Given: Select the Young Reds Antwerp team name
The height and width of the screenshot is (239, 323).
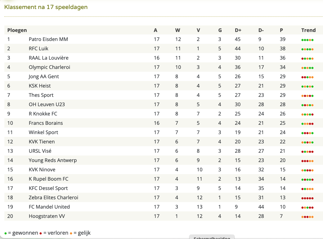Looking at the screenshot, I should click(53, 160).
